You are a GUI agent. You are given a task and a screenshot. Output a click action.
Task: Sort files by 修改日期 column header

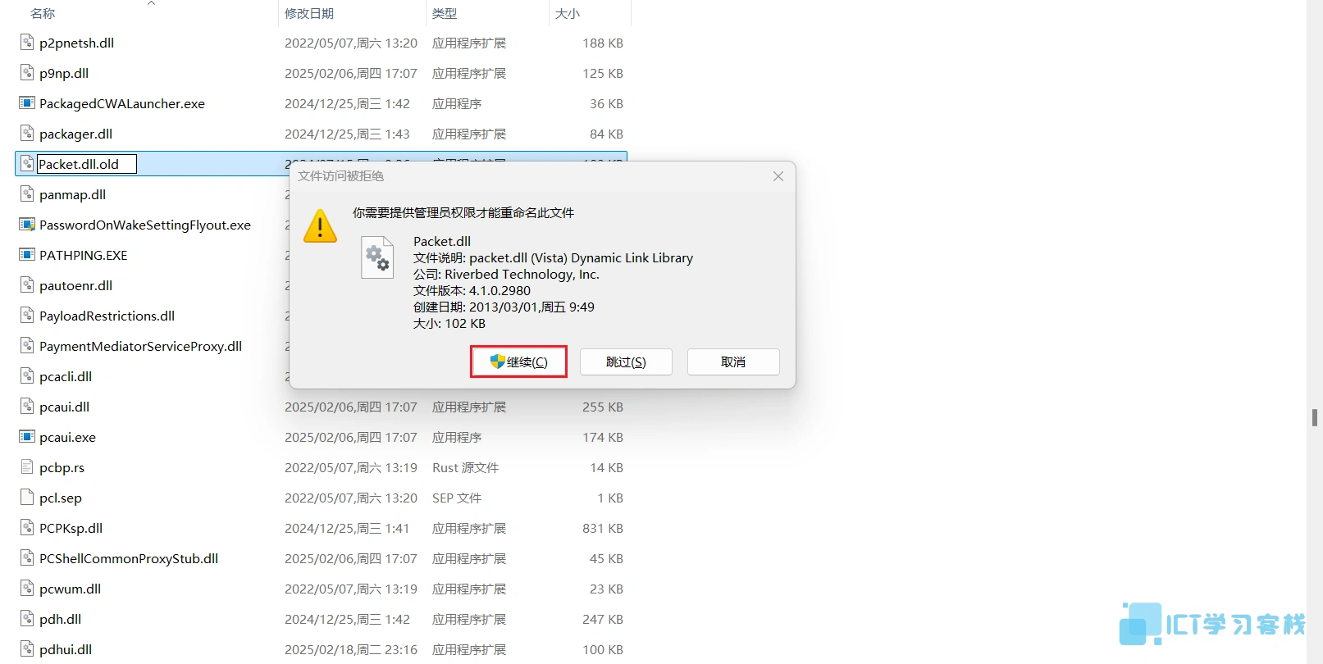coord(309,13)
